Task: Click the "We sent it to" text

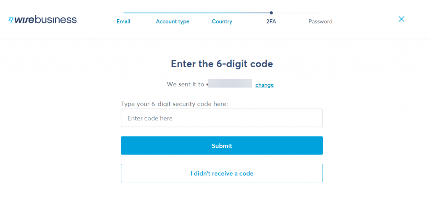Action: point(185,84)
